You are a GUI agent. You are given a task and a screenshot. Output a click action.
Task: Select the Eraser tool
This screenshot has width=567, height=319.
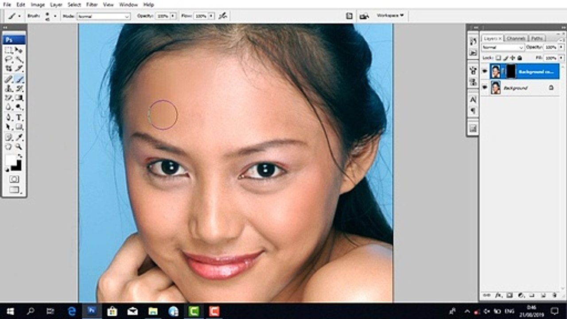[8, 97]
